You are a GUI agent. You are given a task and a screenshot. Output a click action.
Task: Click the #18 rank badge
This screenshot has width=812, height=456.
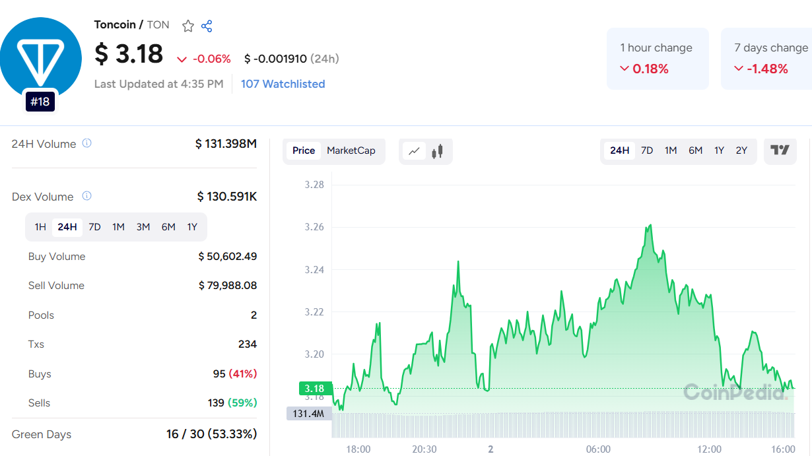[40, 102]
